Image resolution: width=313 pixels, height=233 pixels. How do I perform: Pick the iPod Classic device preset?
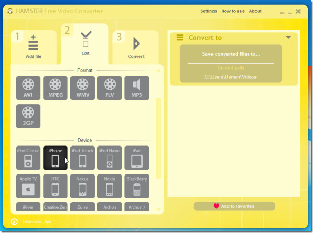click(28, 158)
